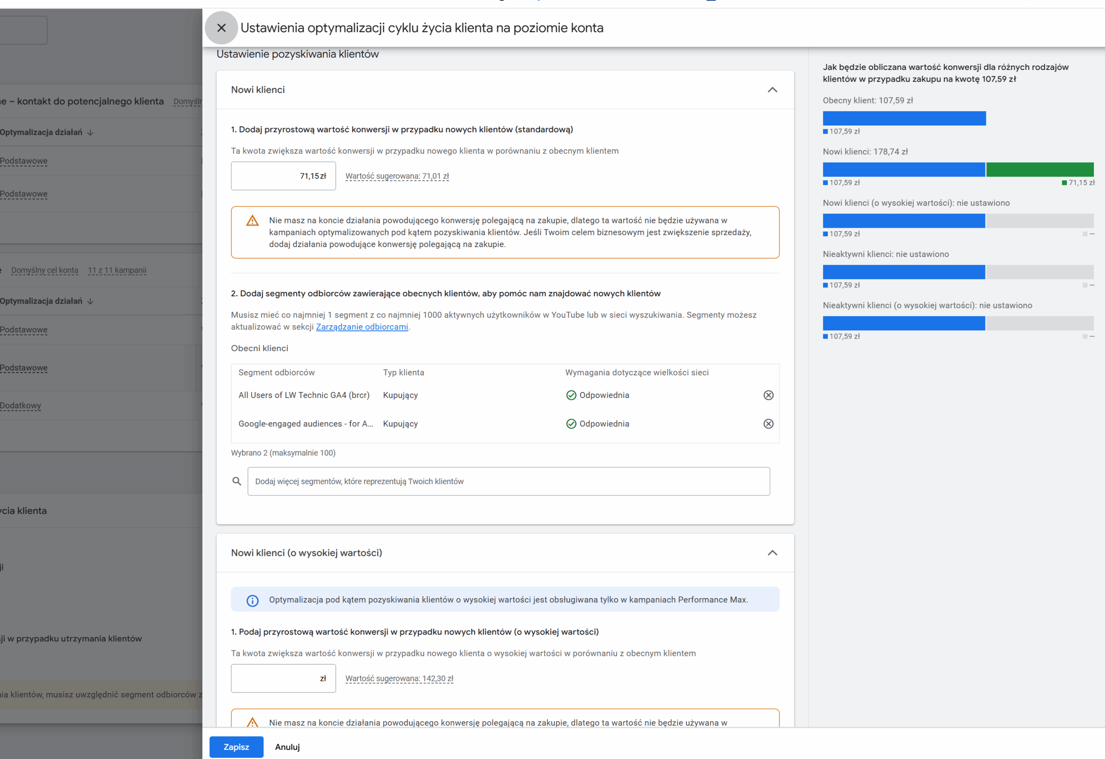Click the 71,15 zł conversion value field
Viewport: 1105px width, 759px height.
[283, 176]
